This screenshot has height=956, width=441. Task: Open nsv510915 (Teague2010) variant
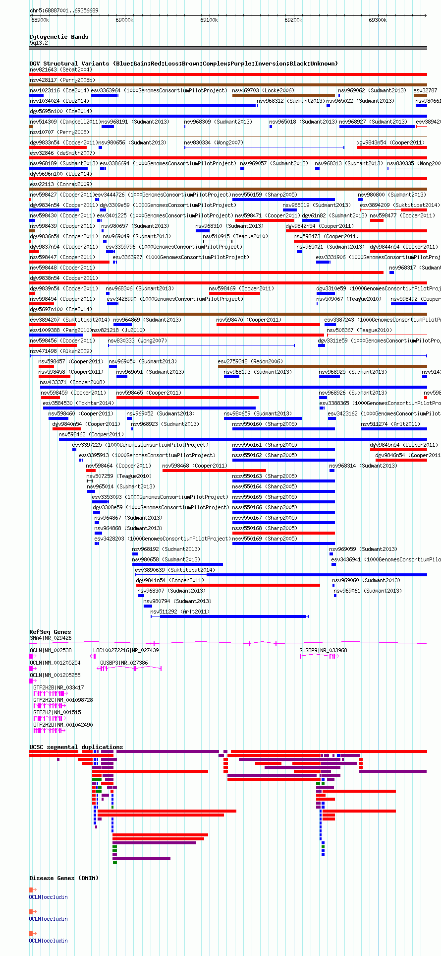235,236
